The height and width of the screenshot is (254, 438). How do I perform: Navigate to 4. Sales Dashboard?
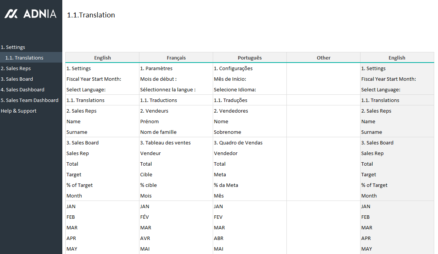[x=22, y=90]
